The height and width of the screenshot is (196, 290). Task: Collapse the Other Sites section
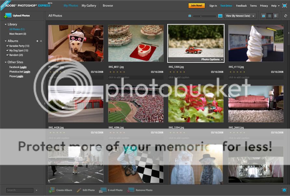(6, 62)
